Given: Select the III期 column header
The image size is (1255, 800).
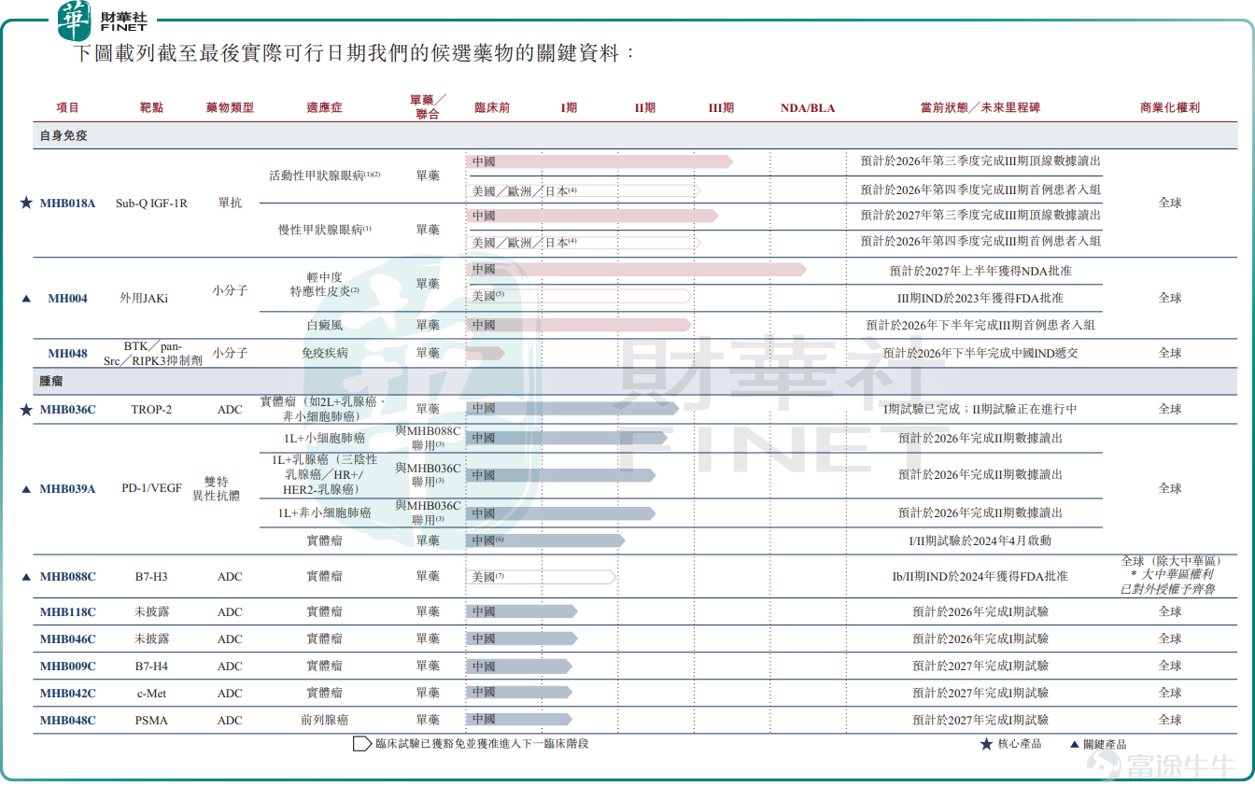Looking at the screenshot, I should [721, 108].
